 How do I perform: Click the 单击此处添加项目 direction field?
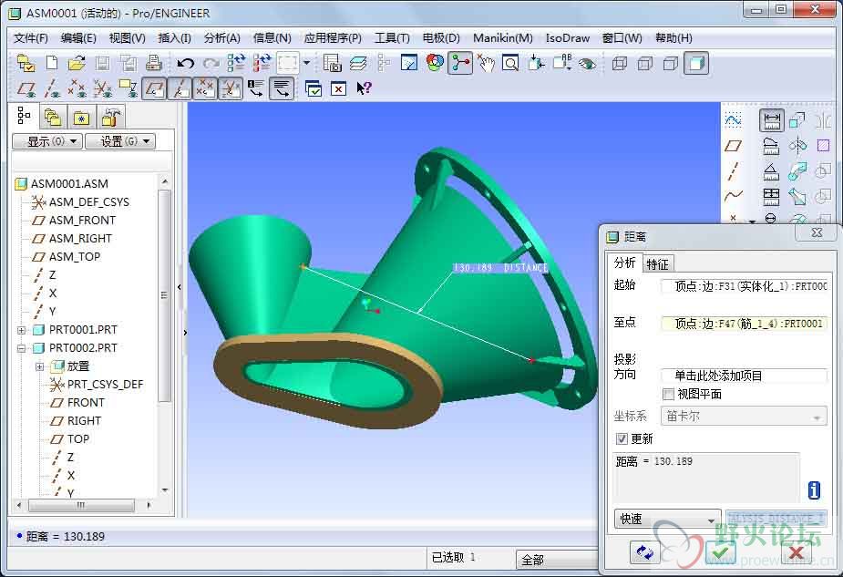(744, 376)
